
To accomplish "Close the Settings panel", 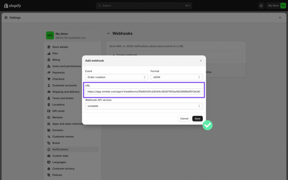I will coord(280,17).
